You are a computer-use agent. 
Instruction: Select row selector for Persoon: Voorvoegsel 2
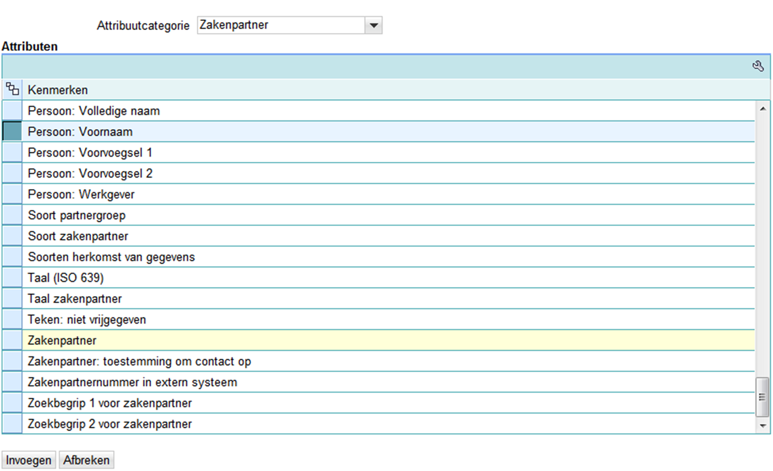(x=12, y=173)
